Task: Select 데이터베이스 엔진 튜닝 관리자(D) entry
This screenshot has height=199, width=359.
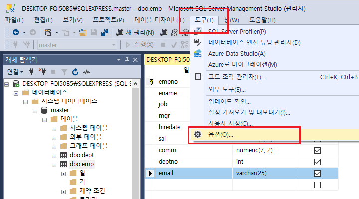Action: pos(254,42)
